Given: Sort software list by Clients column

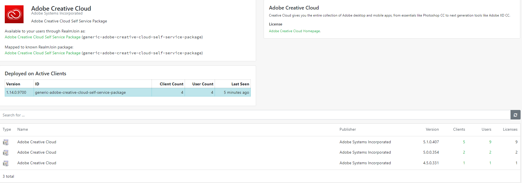Looking at the screenshot, I should pos(459,129).
